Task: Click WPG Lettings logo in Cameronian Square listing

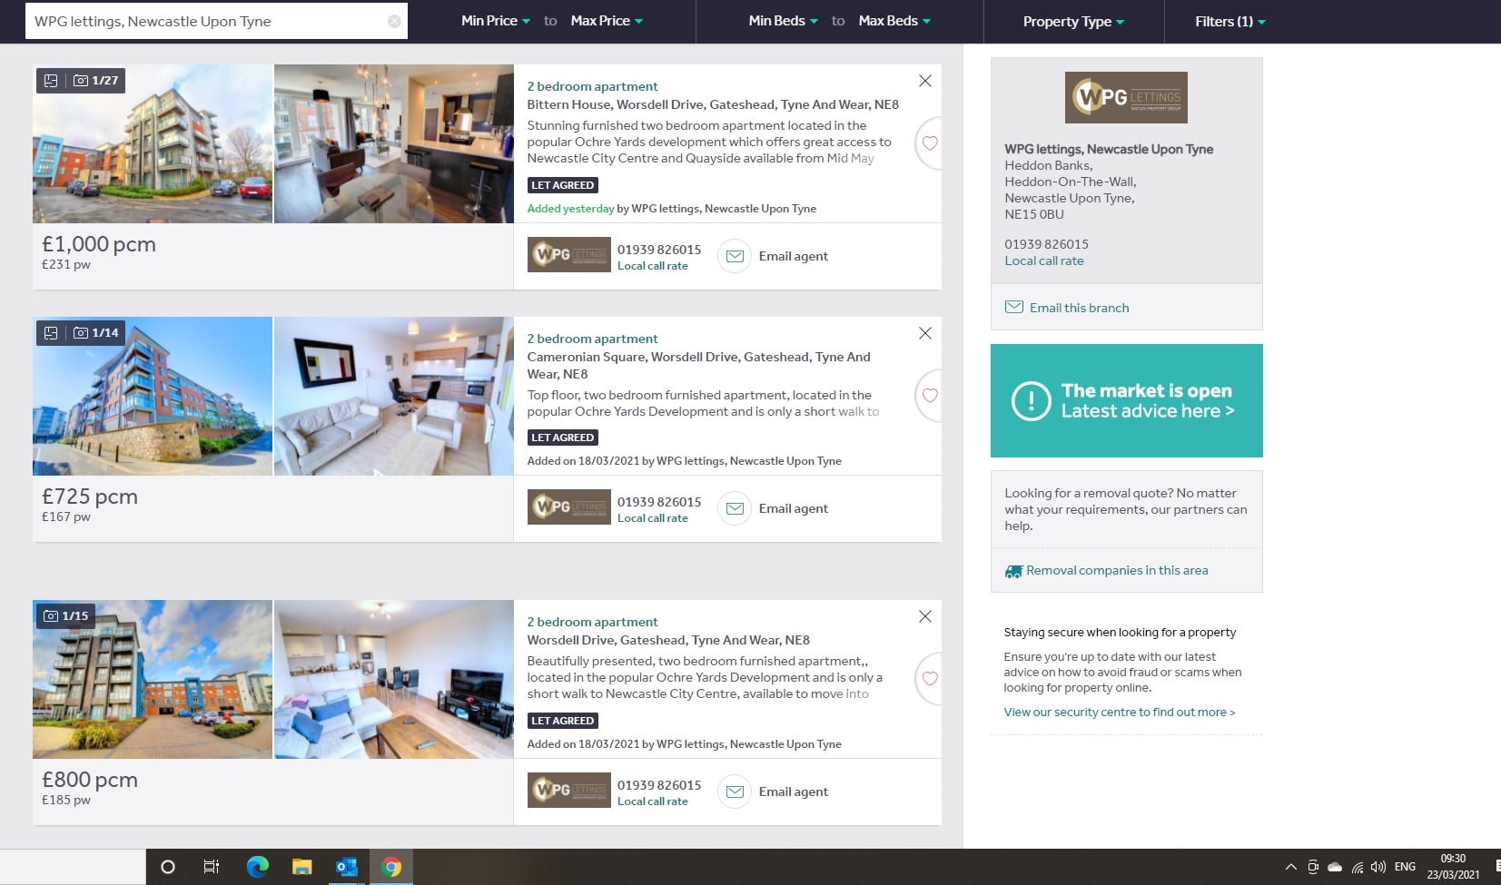Action: [x=569, y=507]
